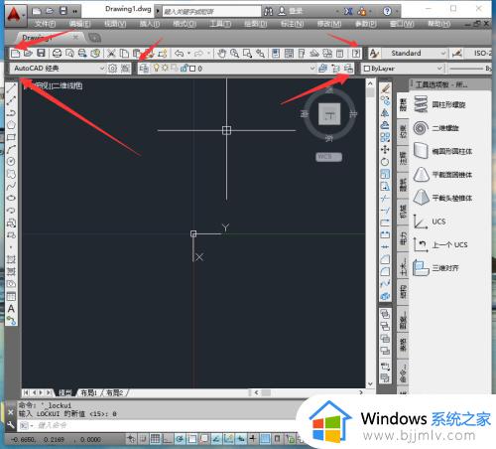Expand the AutoCAD 经典 workspace dropdown
This screenshot has height=449, width=496.
(102, 69)
